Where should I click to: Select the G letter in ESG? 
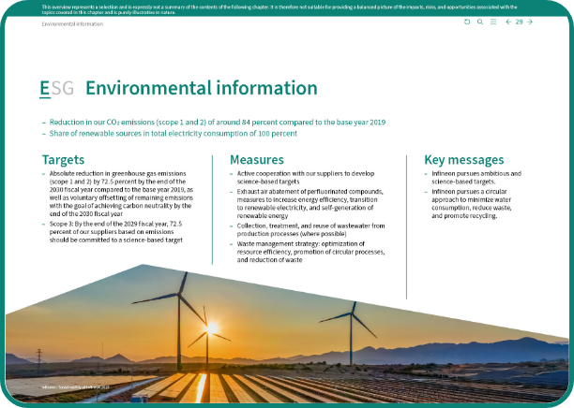coord(68,89)
